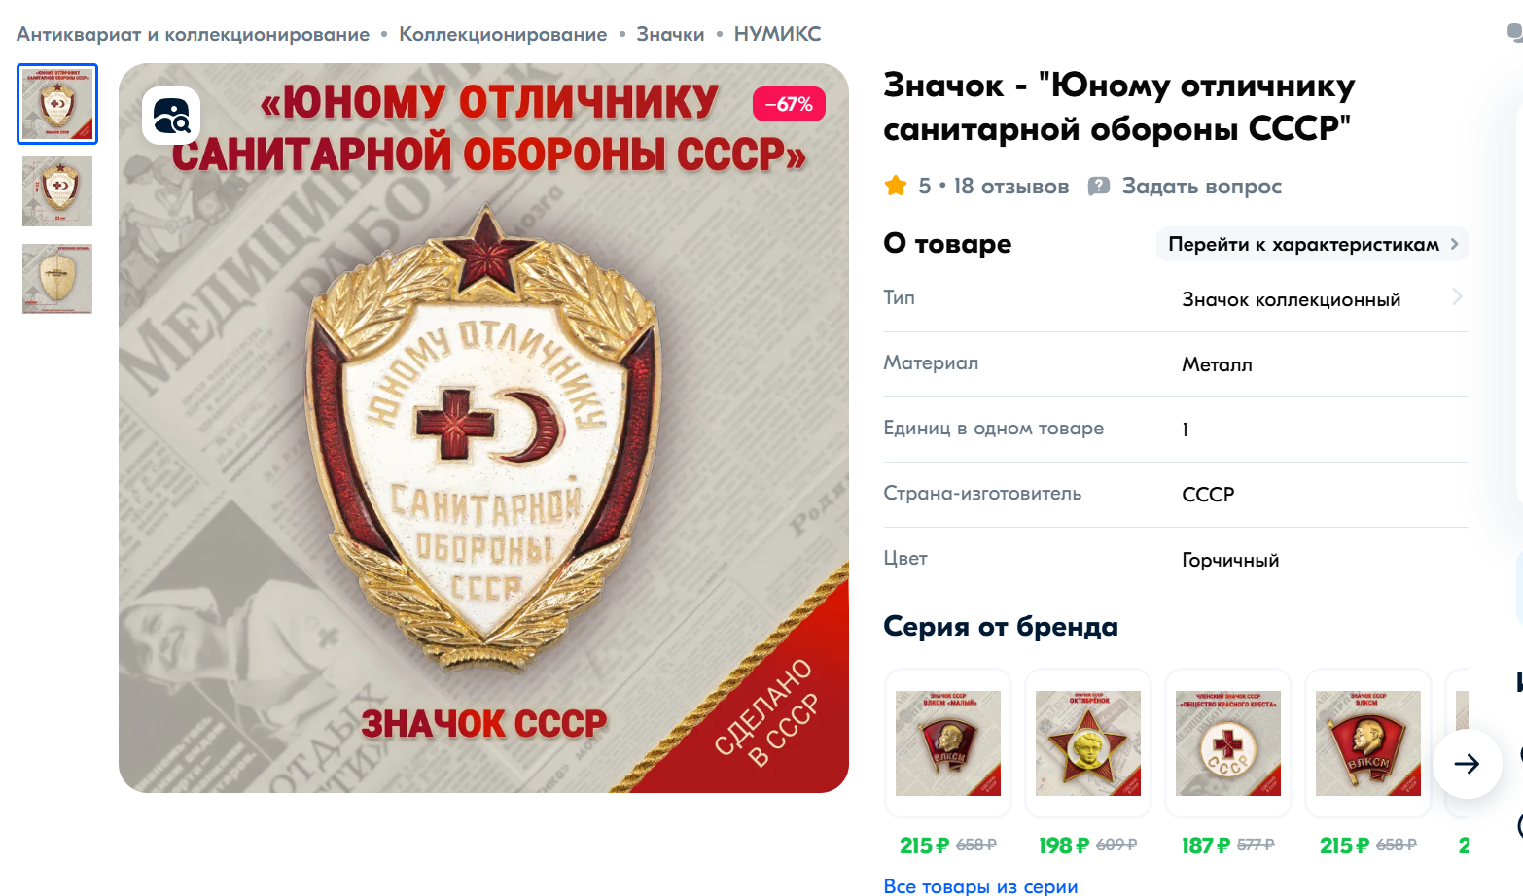The image size is (1523, 896).
Task: Select the first product thumbnail
Action: coord(57,104)
